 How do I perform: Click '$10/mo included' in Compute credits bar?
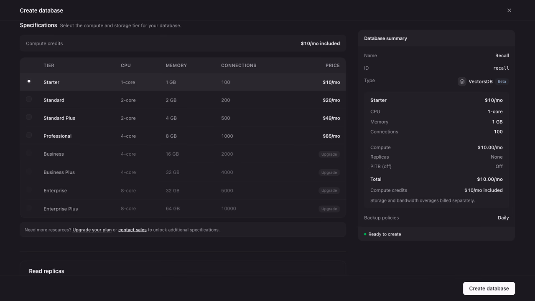point(320,43)
